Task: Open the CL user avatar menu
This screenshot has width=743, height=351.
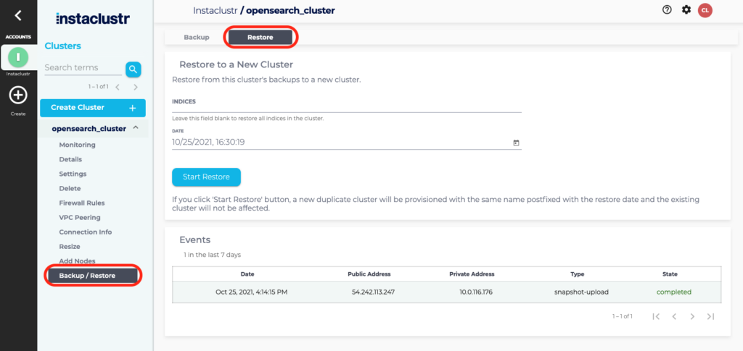Action: coord(705,10)
